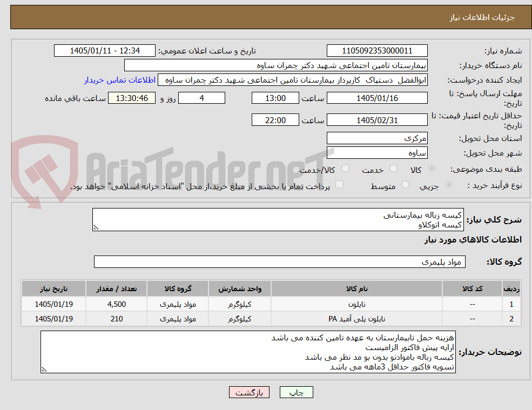The image size is (532, 410).
Task: Click the quantity cell 210
Action: [x=116, y=319]
